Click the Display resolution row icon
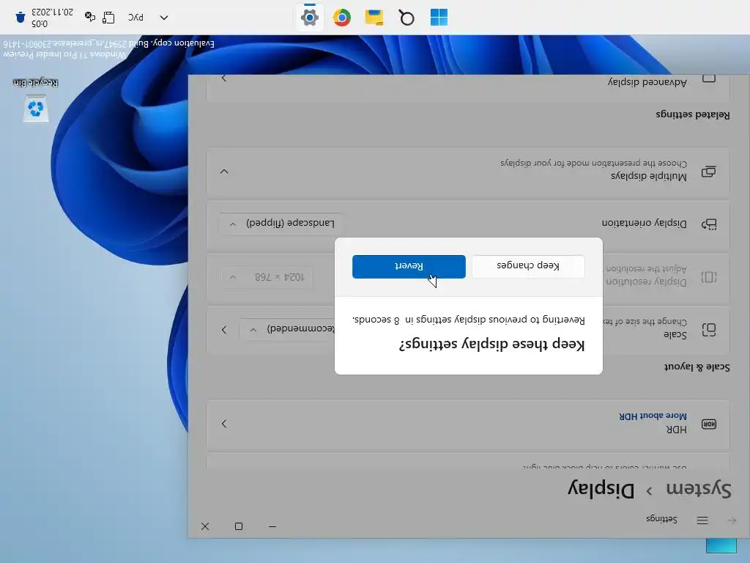The image size is (750, 563). pyautogui.click(x=709, y=277)
